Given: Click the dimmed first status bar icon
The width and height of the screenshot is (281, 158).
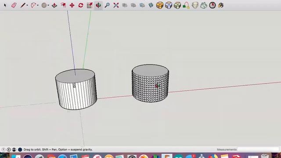Looking at the screenshot, I should pyautogui.click(x=4, y=150).
